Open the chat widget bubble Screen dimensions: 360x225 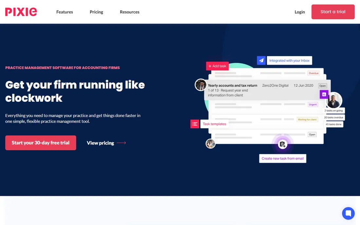348,213
